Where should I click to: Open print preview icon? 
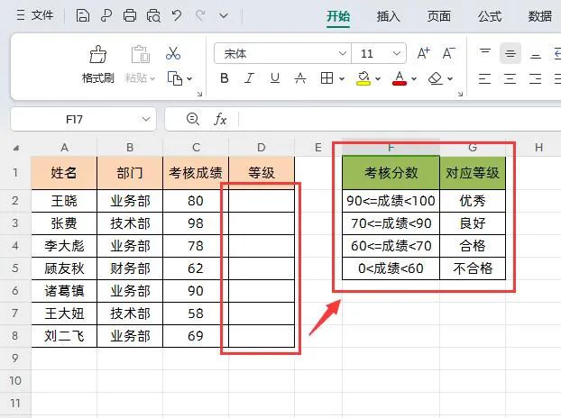(153, 15)
